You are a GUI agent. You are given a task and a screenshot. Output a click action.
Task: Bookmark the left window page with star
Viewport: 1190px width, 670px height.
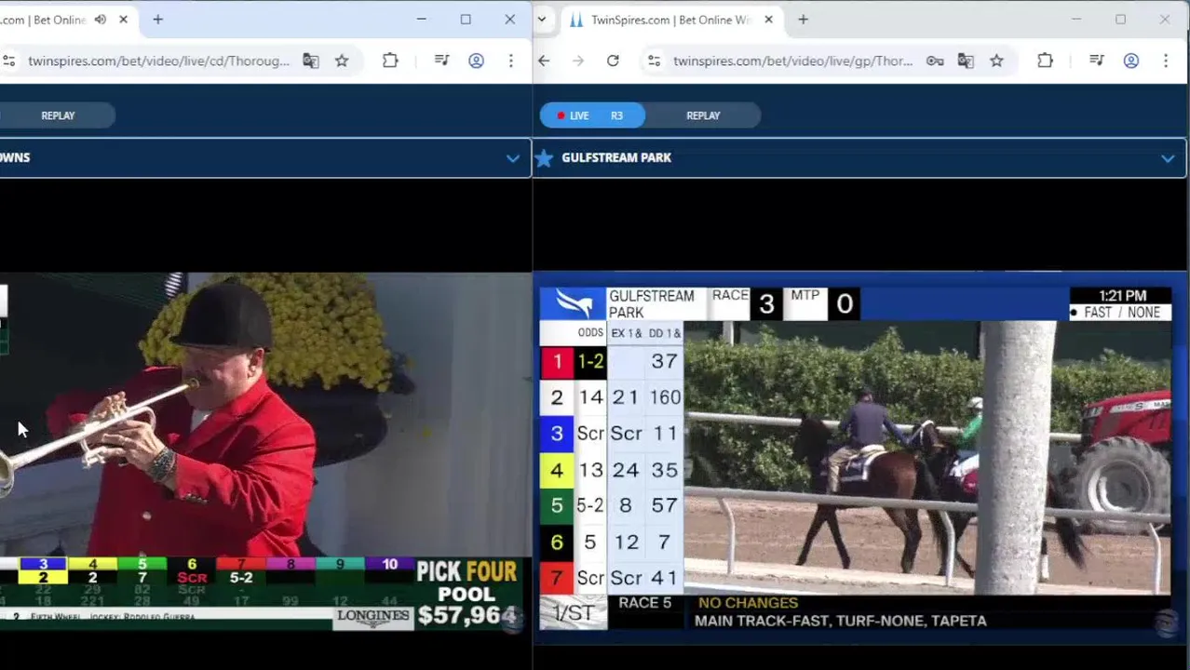(x=342, y=60)
